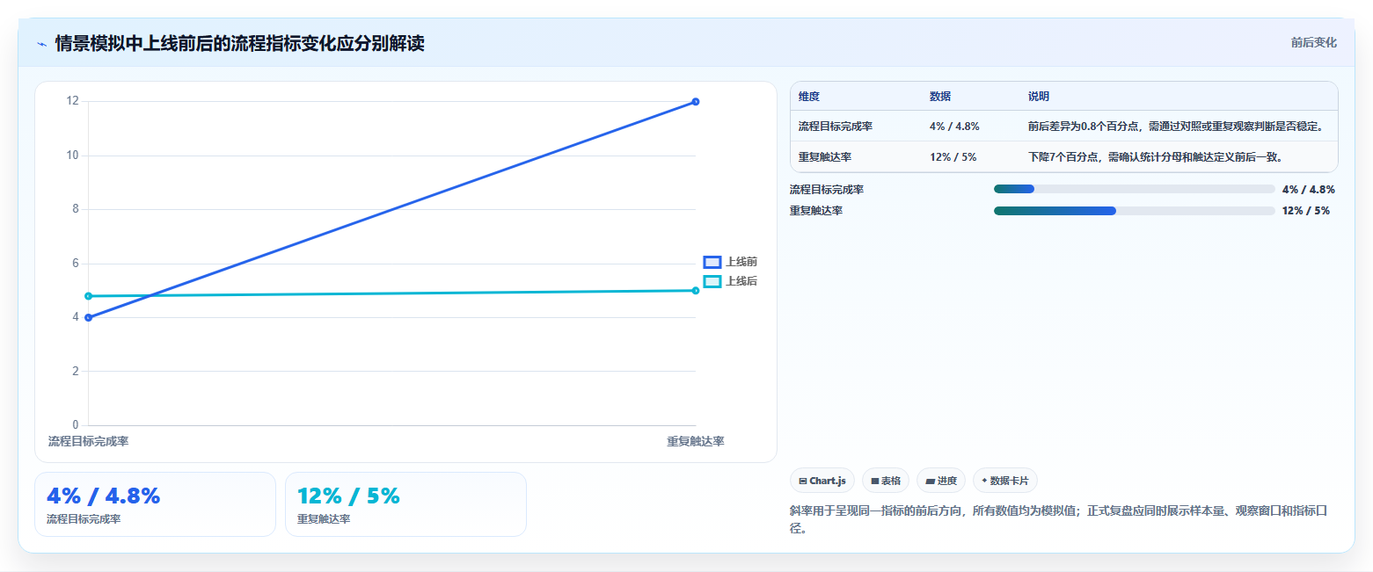Click the 流程目标完成率 progress bar
Screen dimensions: 1373x572
click(x=1134, y=189)
